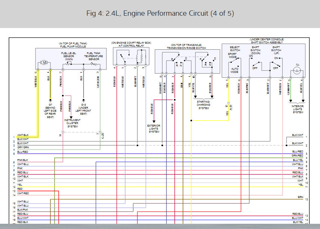Select the BLK/PNK wire label on left edge
Viewport: 320px width, 229px height.
click(x=23, y=210)
